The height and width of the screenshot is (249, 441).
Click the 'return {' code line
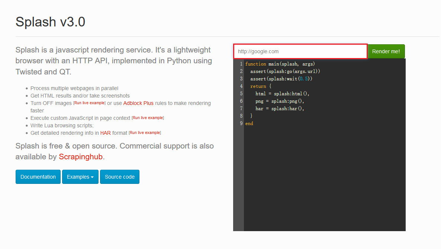(261, 86)
